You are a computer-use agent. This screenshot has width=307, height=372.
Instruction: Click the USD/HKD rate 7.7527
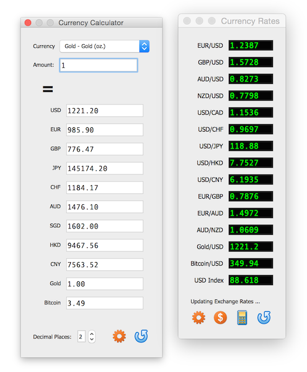point(251,163)
